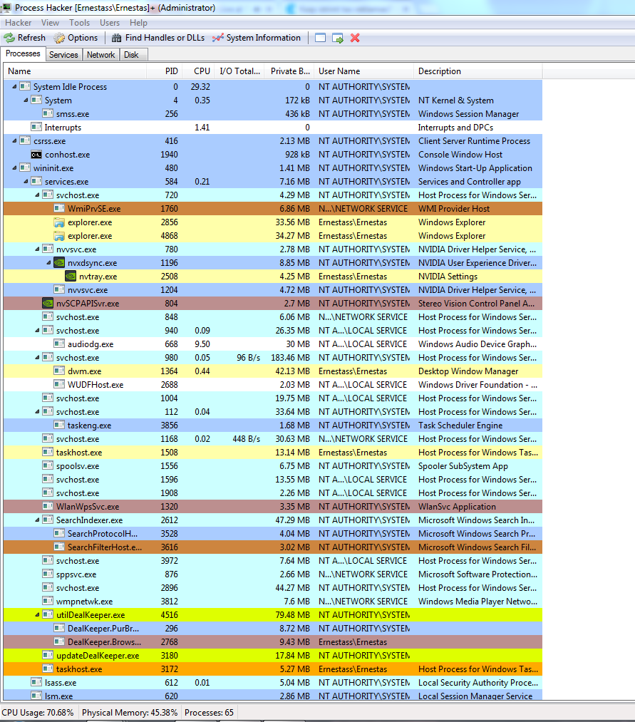Select the DealKeeper.Brows... process row
This screenshot has width=635, height=722.
tap(273, 642)
